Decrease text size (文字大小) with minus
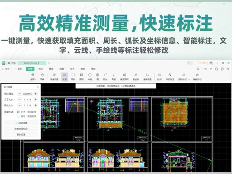 point(19,100)
